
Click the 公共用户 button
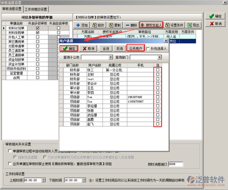(135, 48)
